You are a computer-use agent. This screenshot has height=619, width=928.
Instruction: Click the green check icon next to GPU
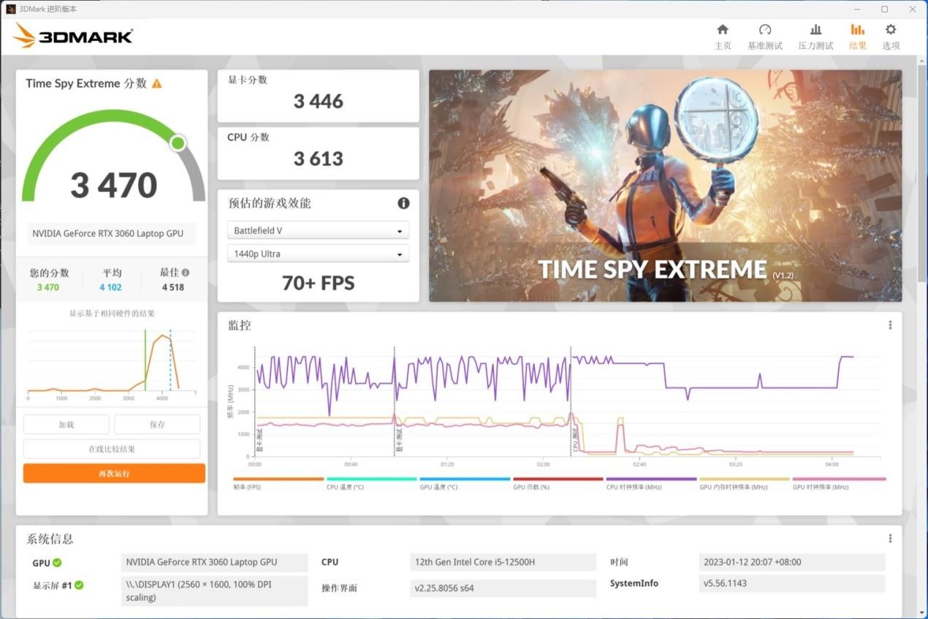[57, 563]
